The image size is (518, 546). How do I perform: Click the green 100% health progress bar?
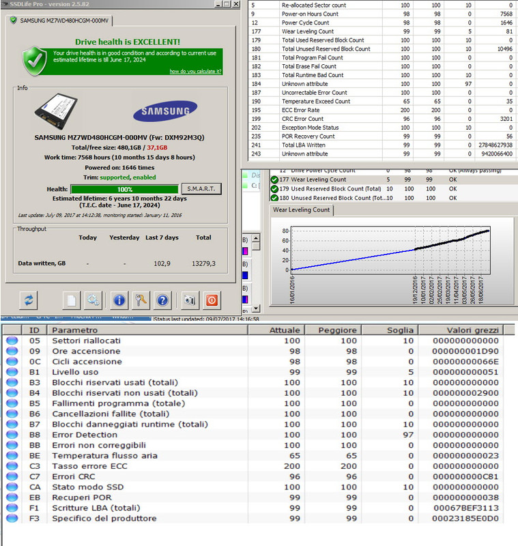pyautogui.click(x=125, y=189)
